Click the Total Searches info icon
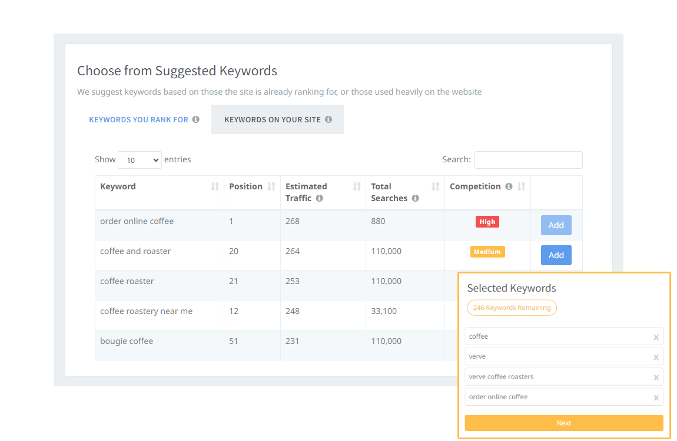677x441 pixels. (x=416, y=198)
